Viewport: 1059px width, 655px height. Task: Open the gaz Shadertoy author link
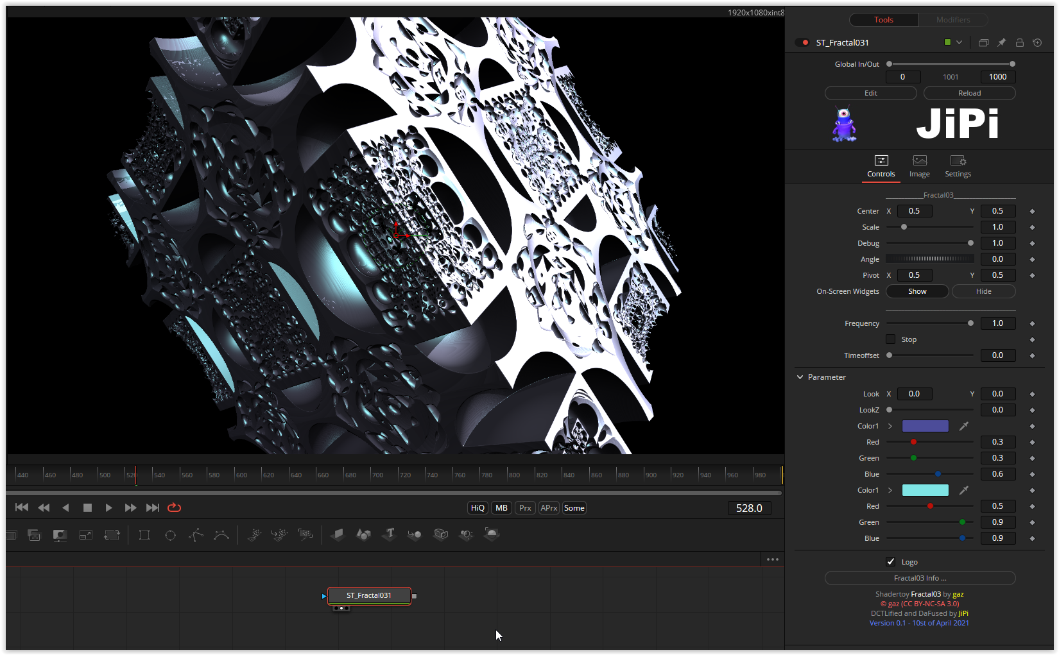tap(958, 594)
